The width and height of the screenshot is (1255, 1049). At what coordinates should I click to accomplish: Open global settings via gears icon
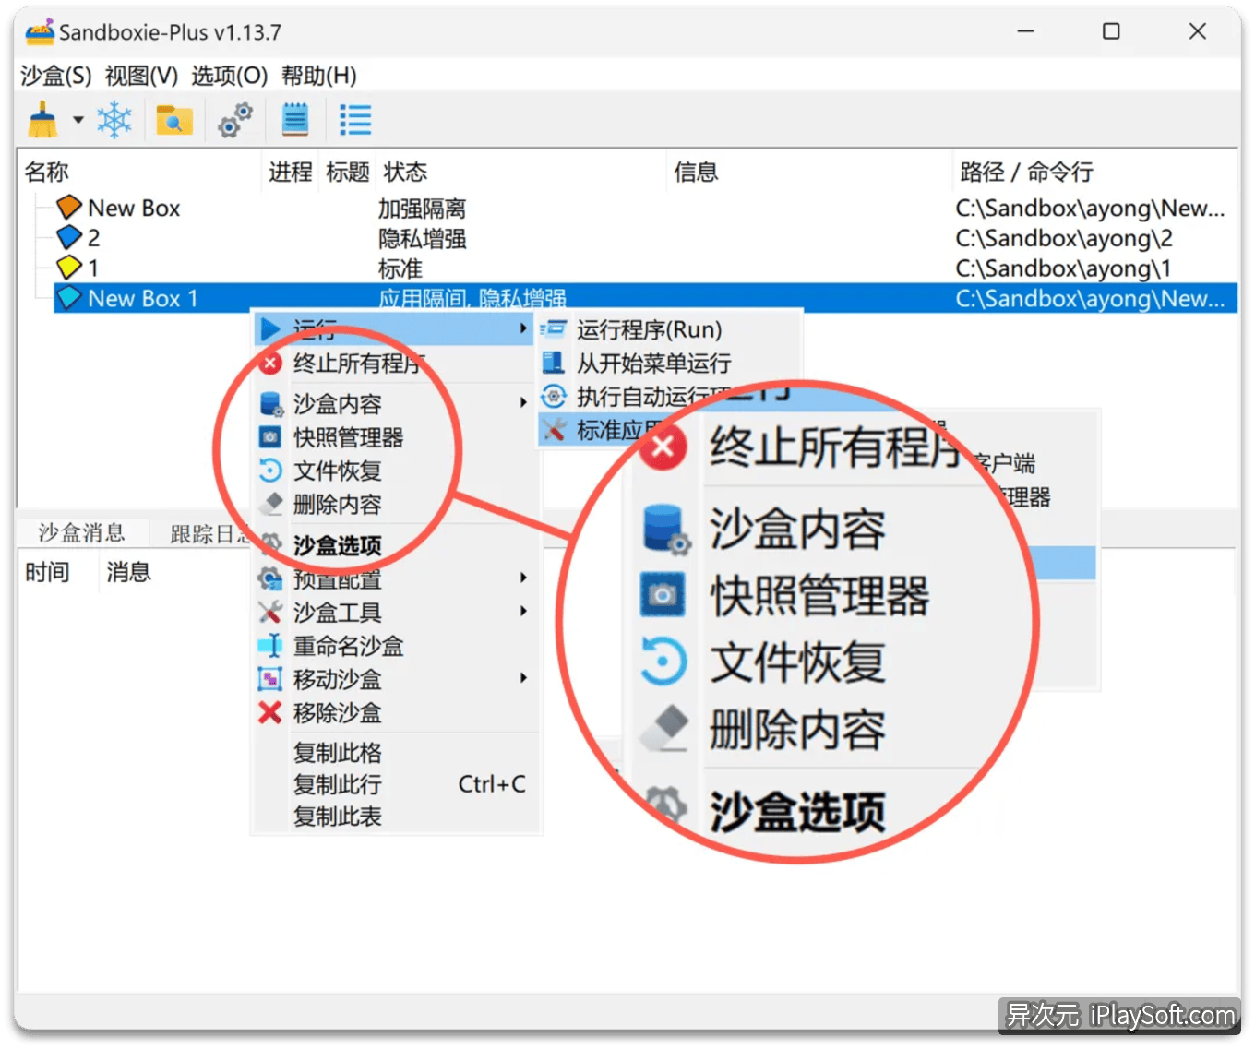coord(234,120)
